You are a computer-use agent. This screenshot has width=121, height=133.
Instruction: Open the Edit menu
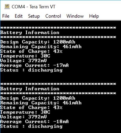click(x=19, y=16)
